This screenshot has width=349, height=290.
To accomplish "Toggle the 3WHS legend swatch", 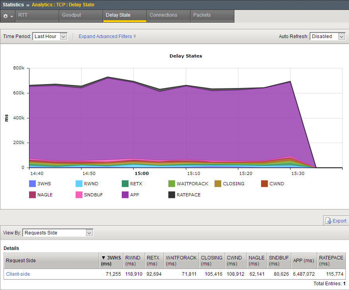I will pyautogui.click(x=33, y=184).
